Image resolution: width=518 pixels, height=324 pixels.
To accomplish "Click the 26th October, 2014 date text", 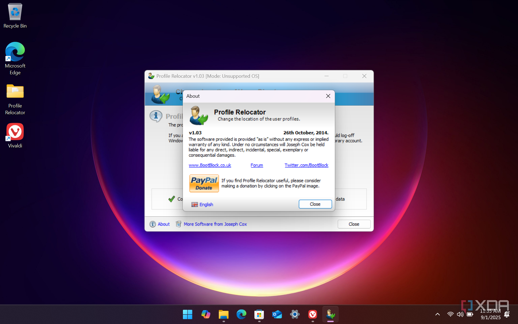I will click(306, 133).
